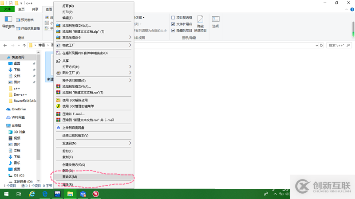Image resolution: width=355 pixels, height=199 pixels.
Task: Open recent locations dropdown near back arrows
Action: [19, 46]
